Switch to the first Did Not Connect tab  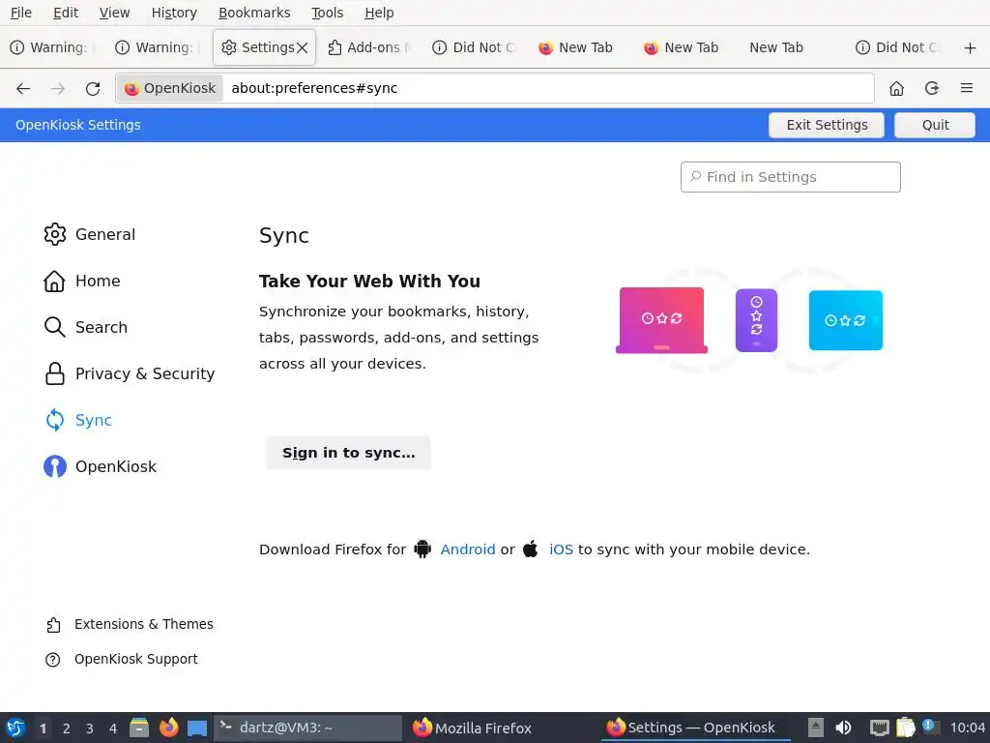(x=475, y=48)
